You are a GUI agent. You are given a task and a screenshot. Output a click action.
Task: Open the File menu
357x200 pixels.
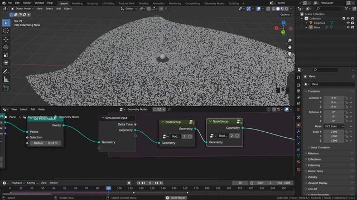9,3
